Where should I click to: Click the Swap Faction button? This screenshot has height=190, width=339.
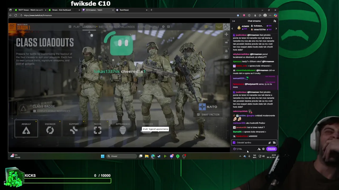(x=208, y=115)
